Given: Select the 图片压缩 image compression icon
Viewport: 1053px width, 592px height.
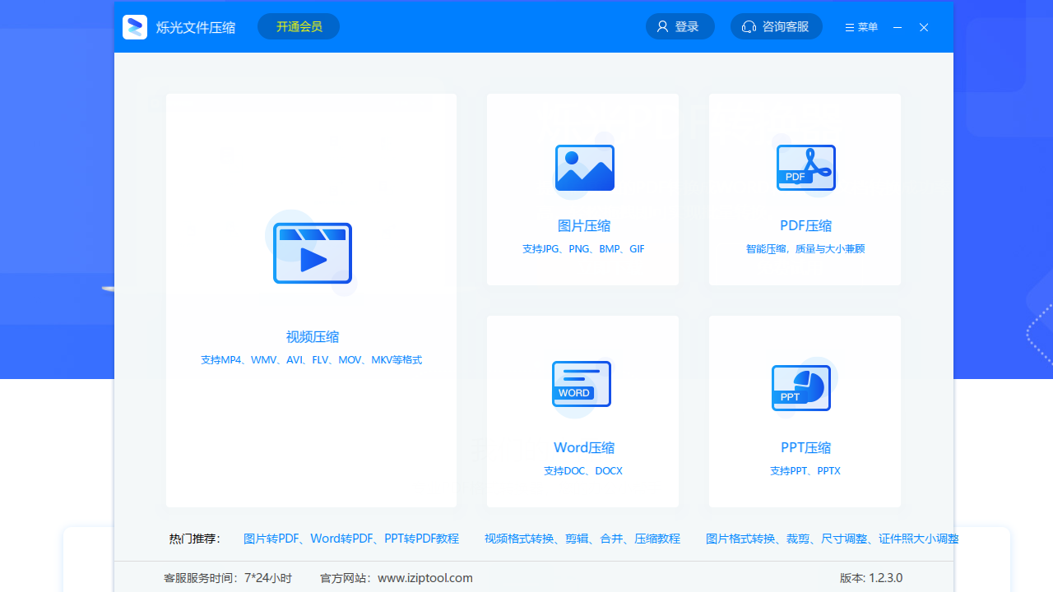Looking at the screenshot, I should pyautogui.click(x=583, y=168).
